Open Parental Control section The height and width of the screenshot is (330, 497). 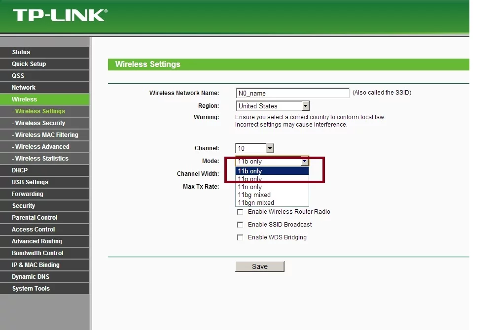point(45,218)
